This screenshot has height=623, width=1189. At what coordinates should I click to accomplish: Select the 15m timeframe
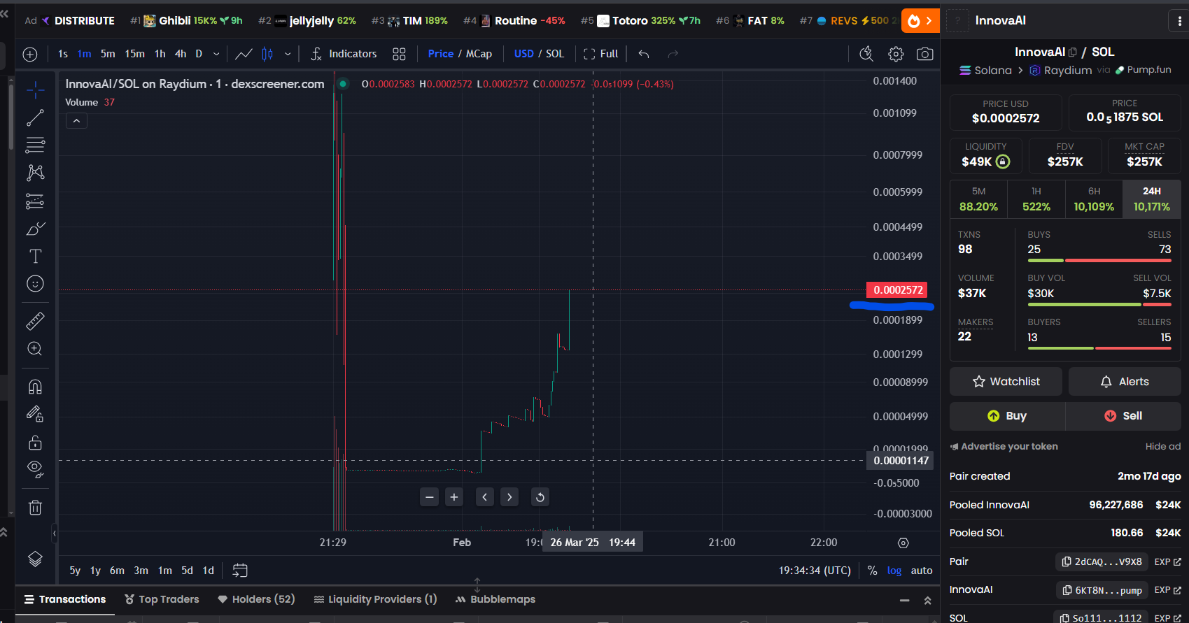point(134,54)
